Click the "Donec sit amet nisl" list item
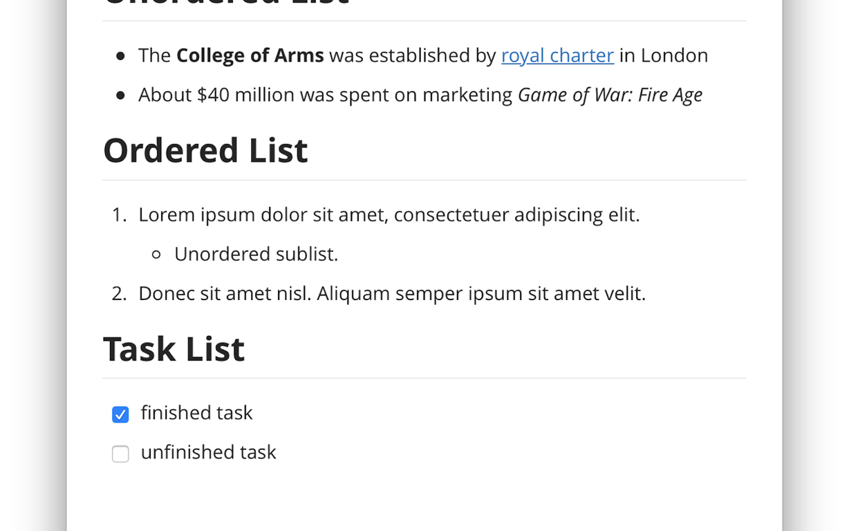The height and width of the screenshot is (531, 849). [391, 294]
